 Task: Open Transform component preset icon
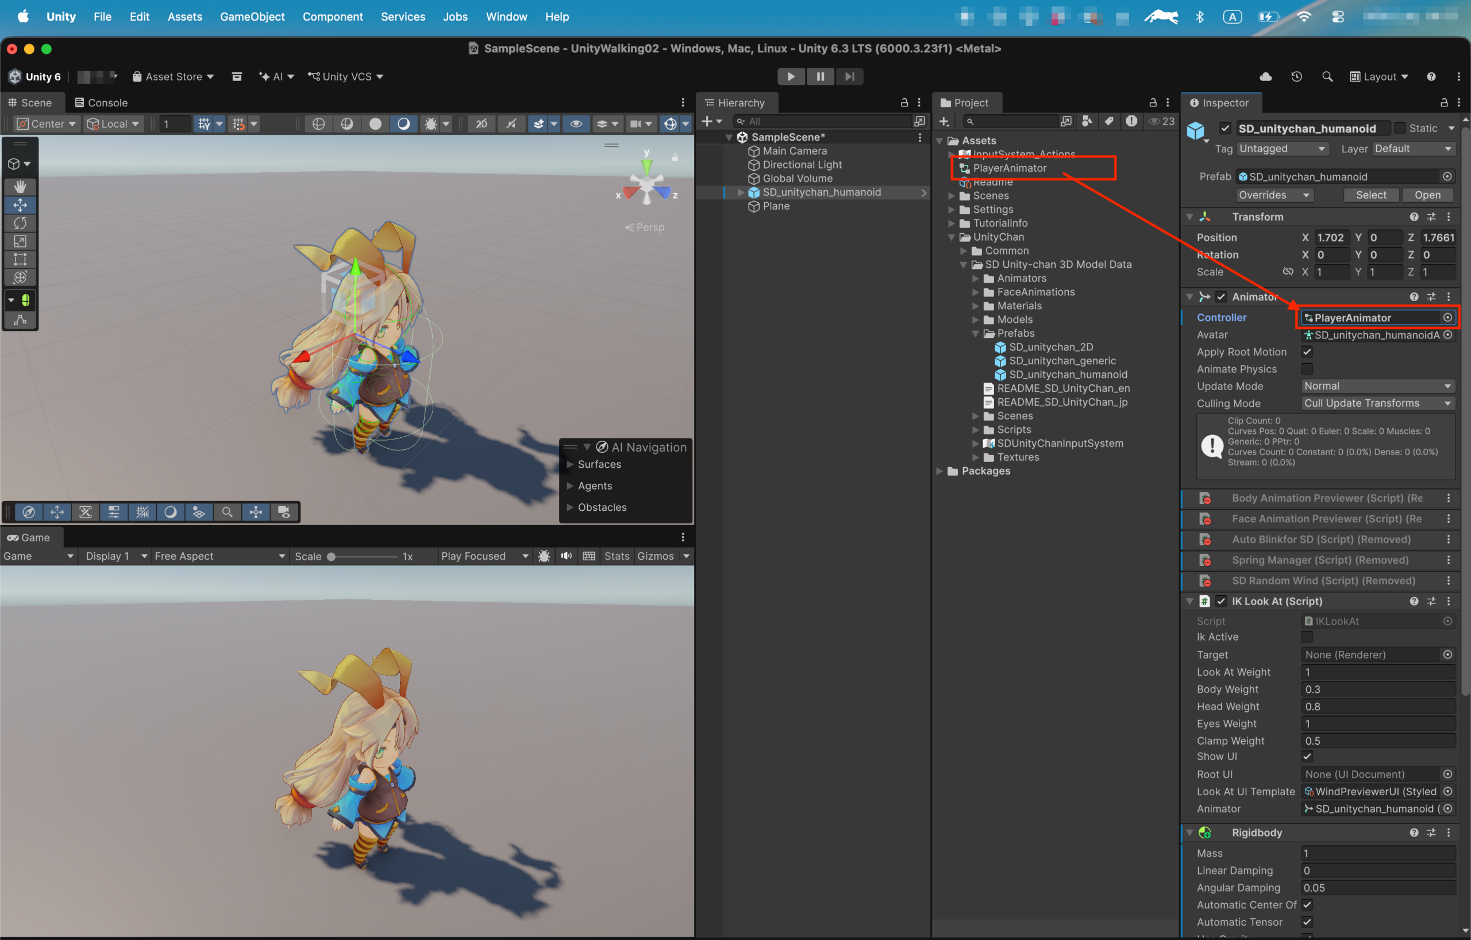(x=1431, y=217)
